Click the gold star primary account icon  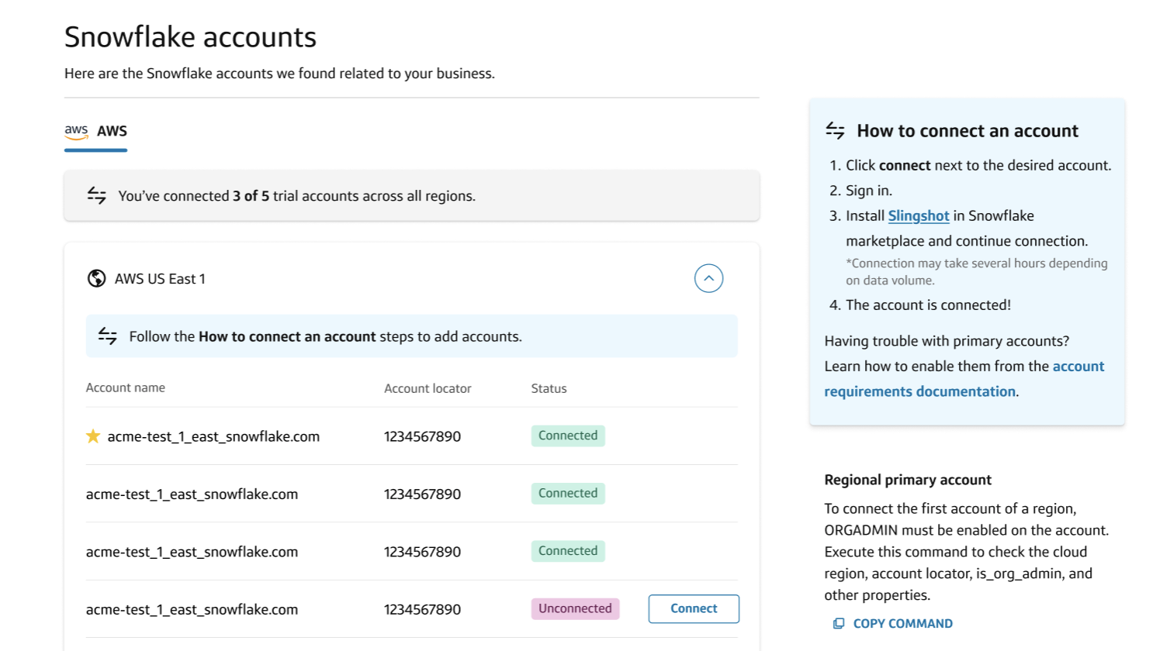[x=93, y=436]
